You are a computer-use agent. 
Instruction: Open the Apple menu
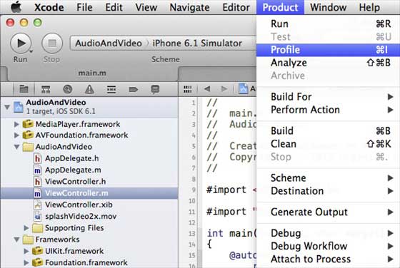click(16, 7)
